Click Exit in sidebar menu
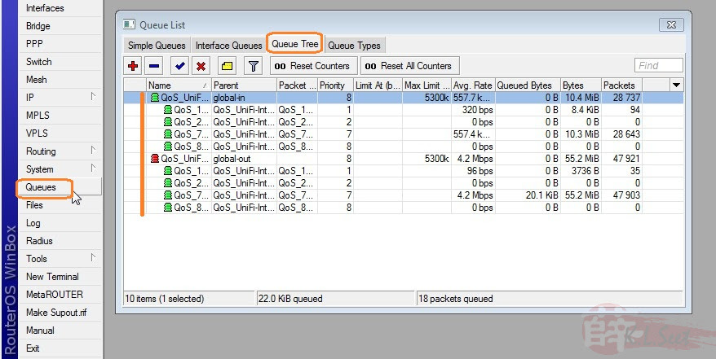The height and width of the screenshot is (359, 716). pyautogui.click(x=60, y=348)
